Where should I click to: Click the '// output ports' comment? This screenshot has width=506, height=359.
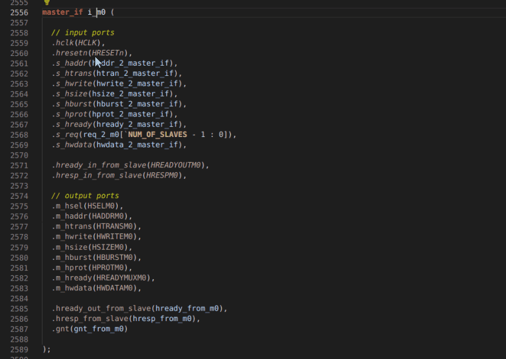click(x=85, y=196)
